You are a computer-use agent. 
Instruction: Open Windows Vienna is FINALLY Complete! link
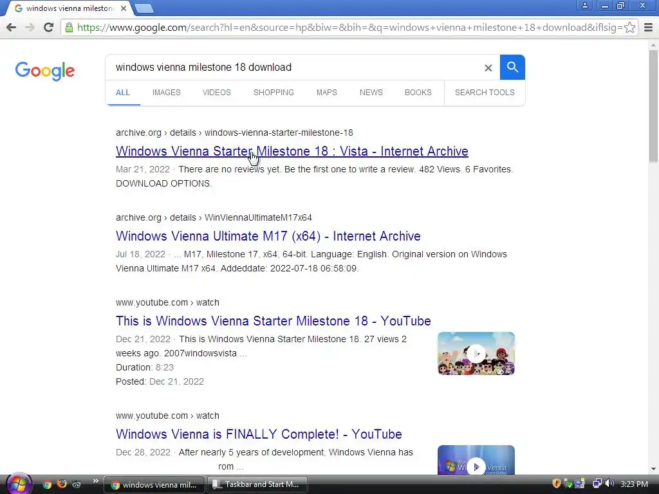[x=259, y=434]
